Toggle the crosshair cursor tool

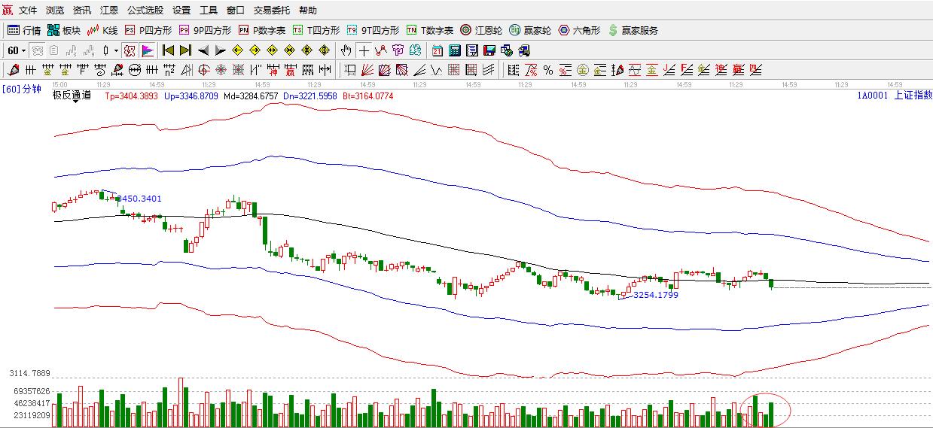364,50
